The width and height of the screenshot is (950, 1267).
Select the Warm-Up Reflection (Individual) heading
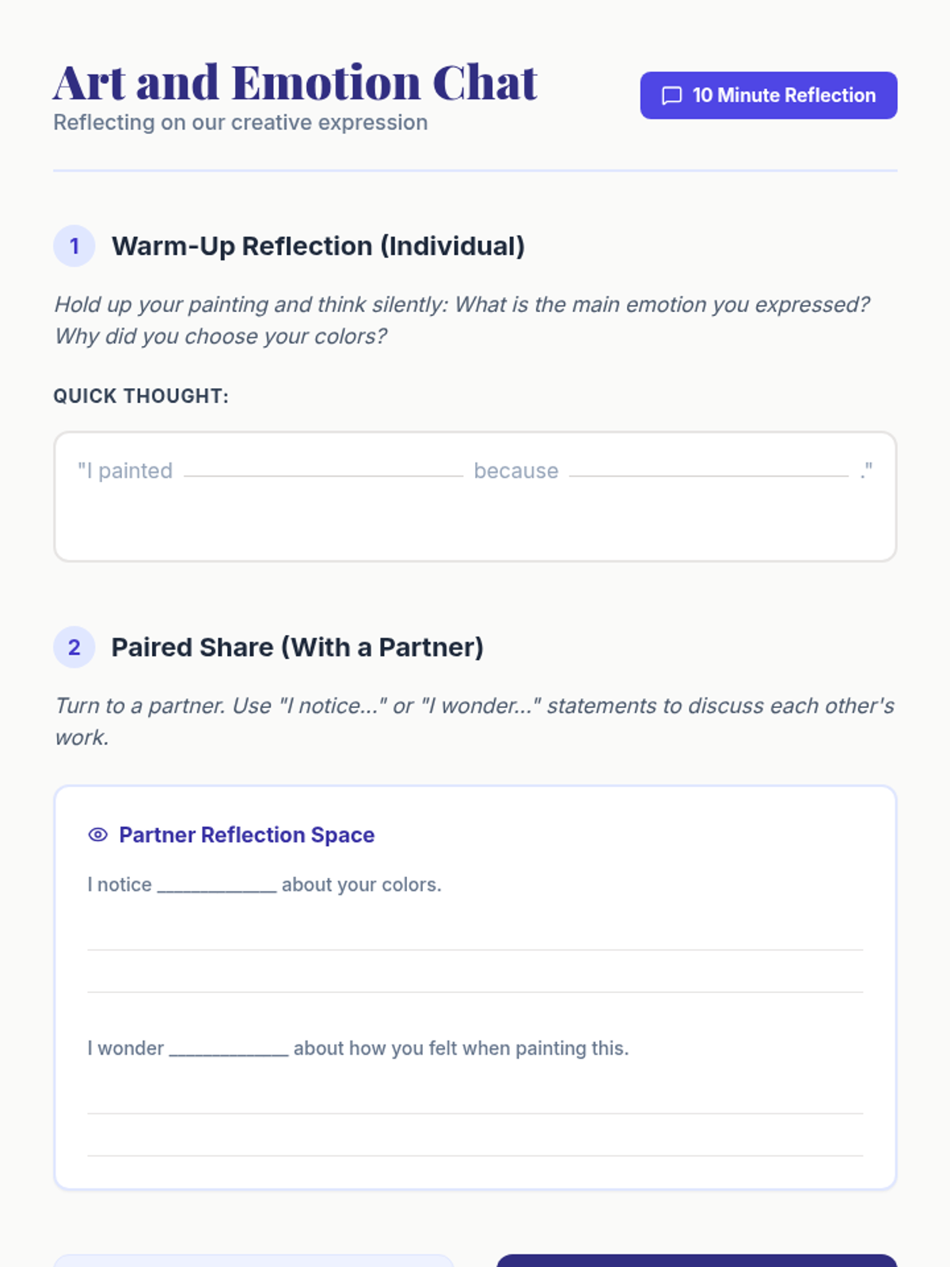click(x=318, y=246)
